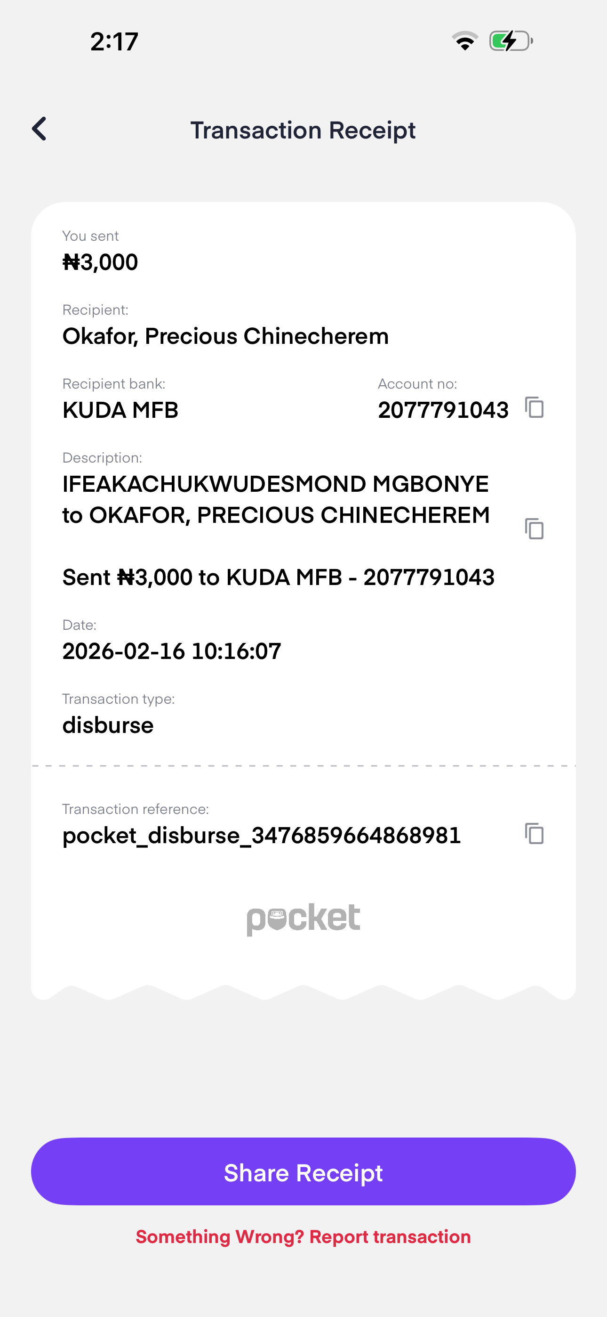Copy the transaction description text
Viewport: 607px width, 1317px height.
pyautogui.click(x=534, y=528)
